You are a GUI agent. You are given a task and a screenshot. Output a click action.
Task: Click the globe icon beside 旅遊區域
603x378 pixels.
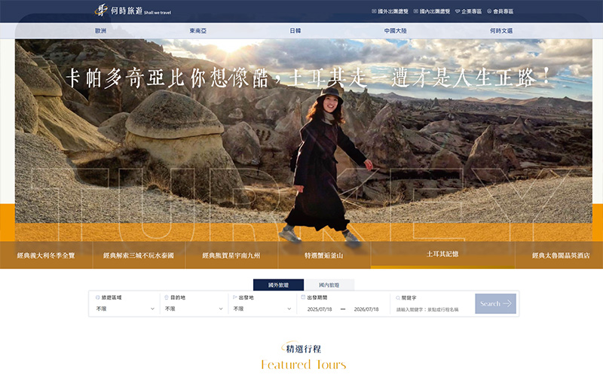coord(98,297)
